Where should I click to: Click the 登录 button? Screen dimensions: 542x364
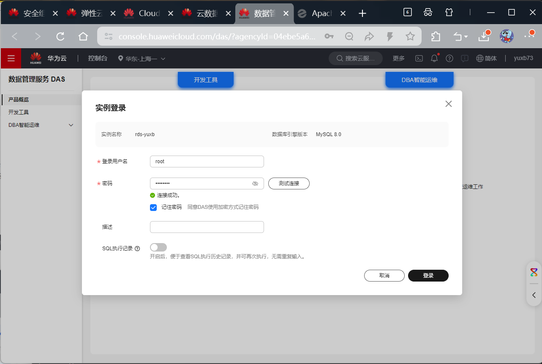click(x=428, y=276)
